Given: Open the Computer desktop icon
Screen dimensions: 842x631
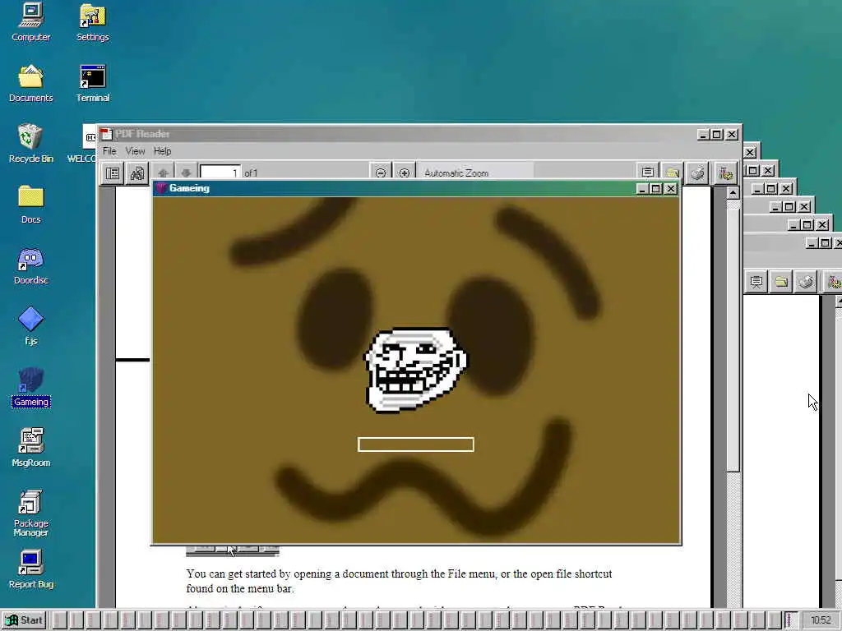Looking at the screenshot, I should pos(30,22).
